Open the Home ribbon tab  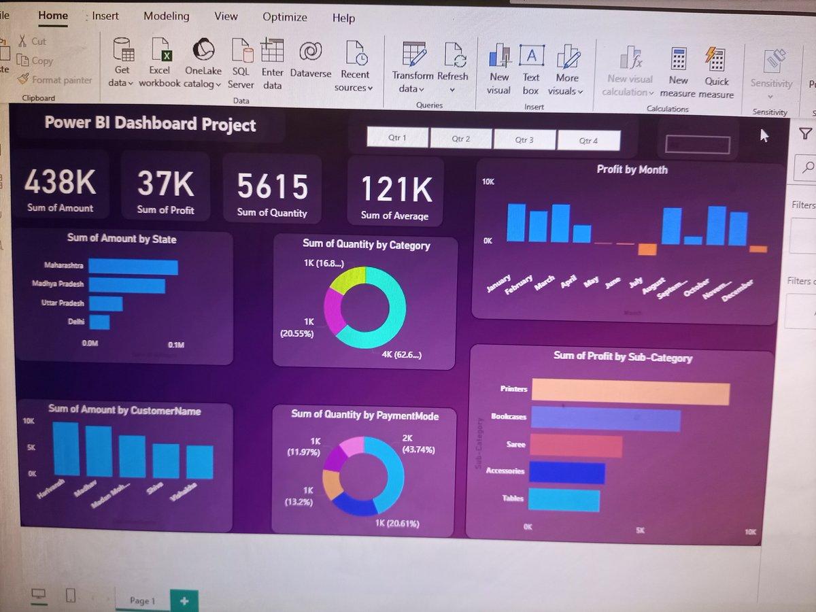click(53, 15)
